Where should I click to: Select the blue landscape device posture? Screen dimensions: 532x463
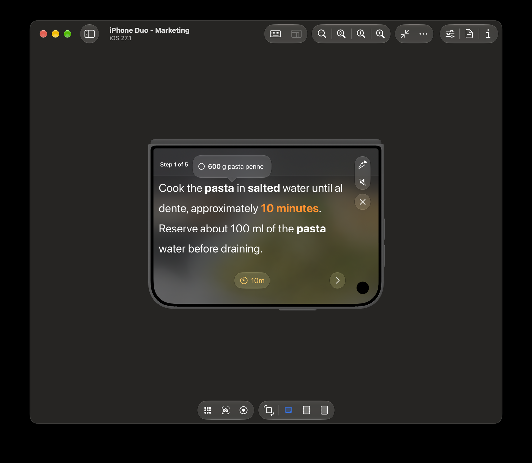(x=289, y=410)
